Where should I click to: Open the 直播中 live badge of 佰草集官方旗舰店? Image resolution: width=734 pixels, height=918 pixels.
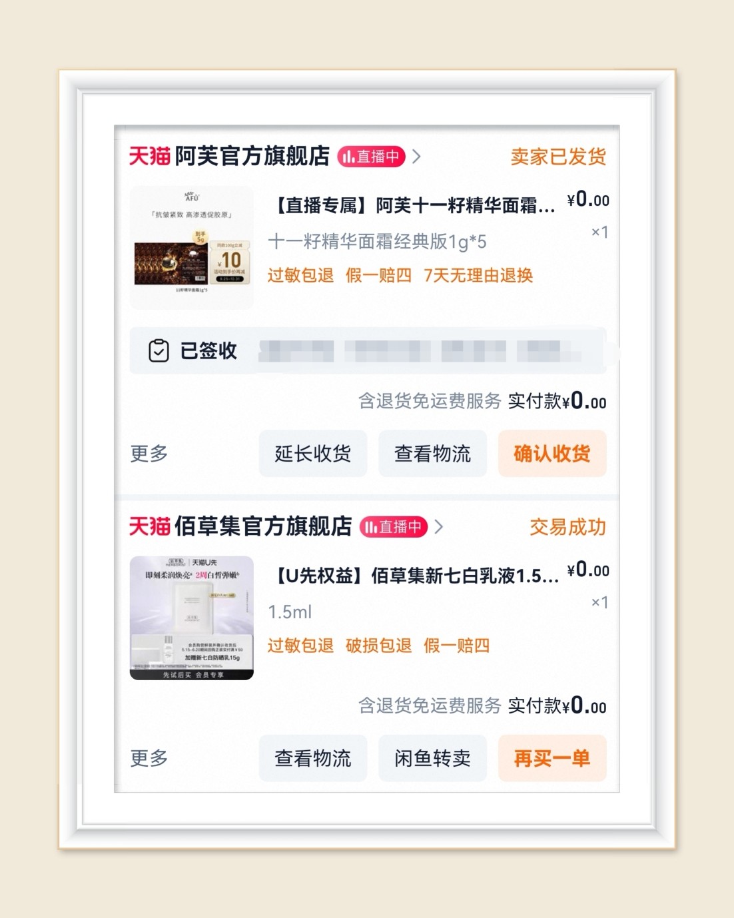tap(394, 527)
